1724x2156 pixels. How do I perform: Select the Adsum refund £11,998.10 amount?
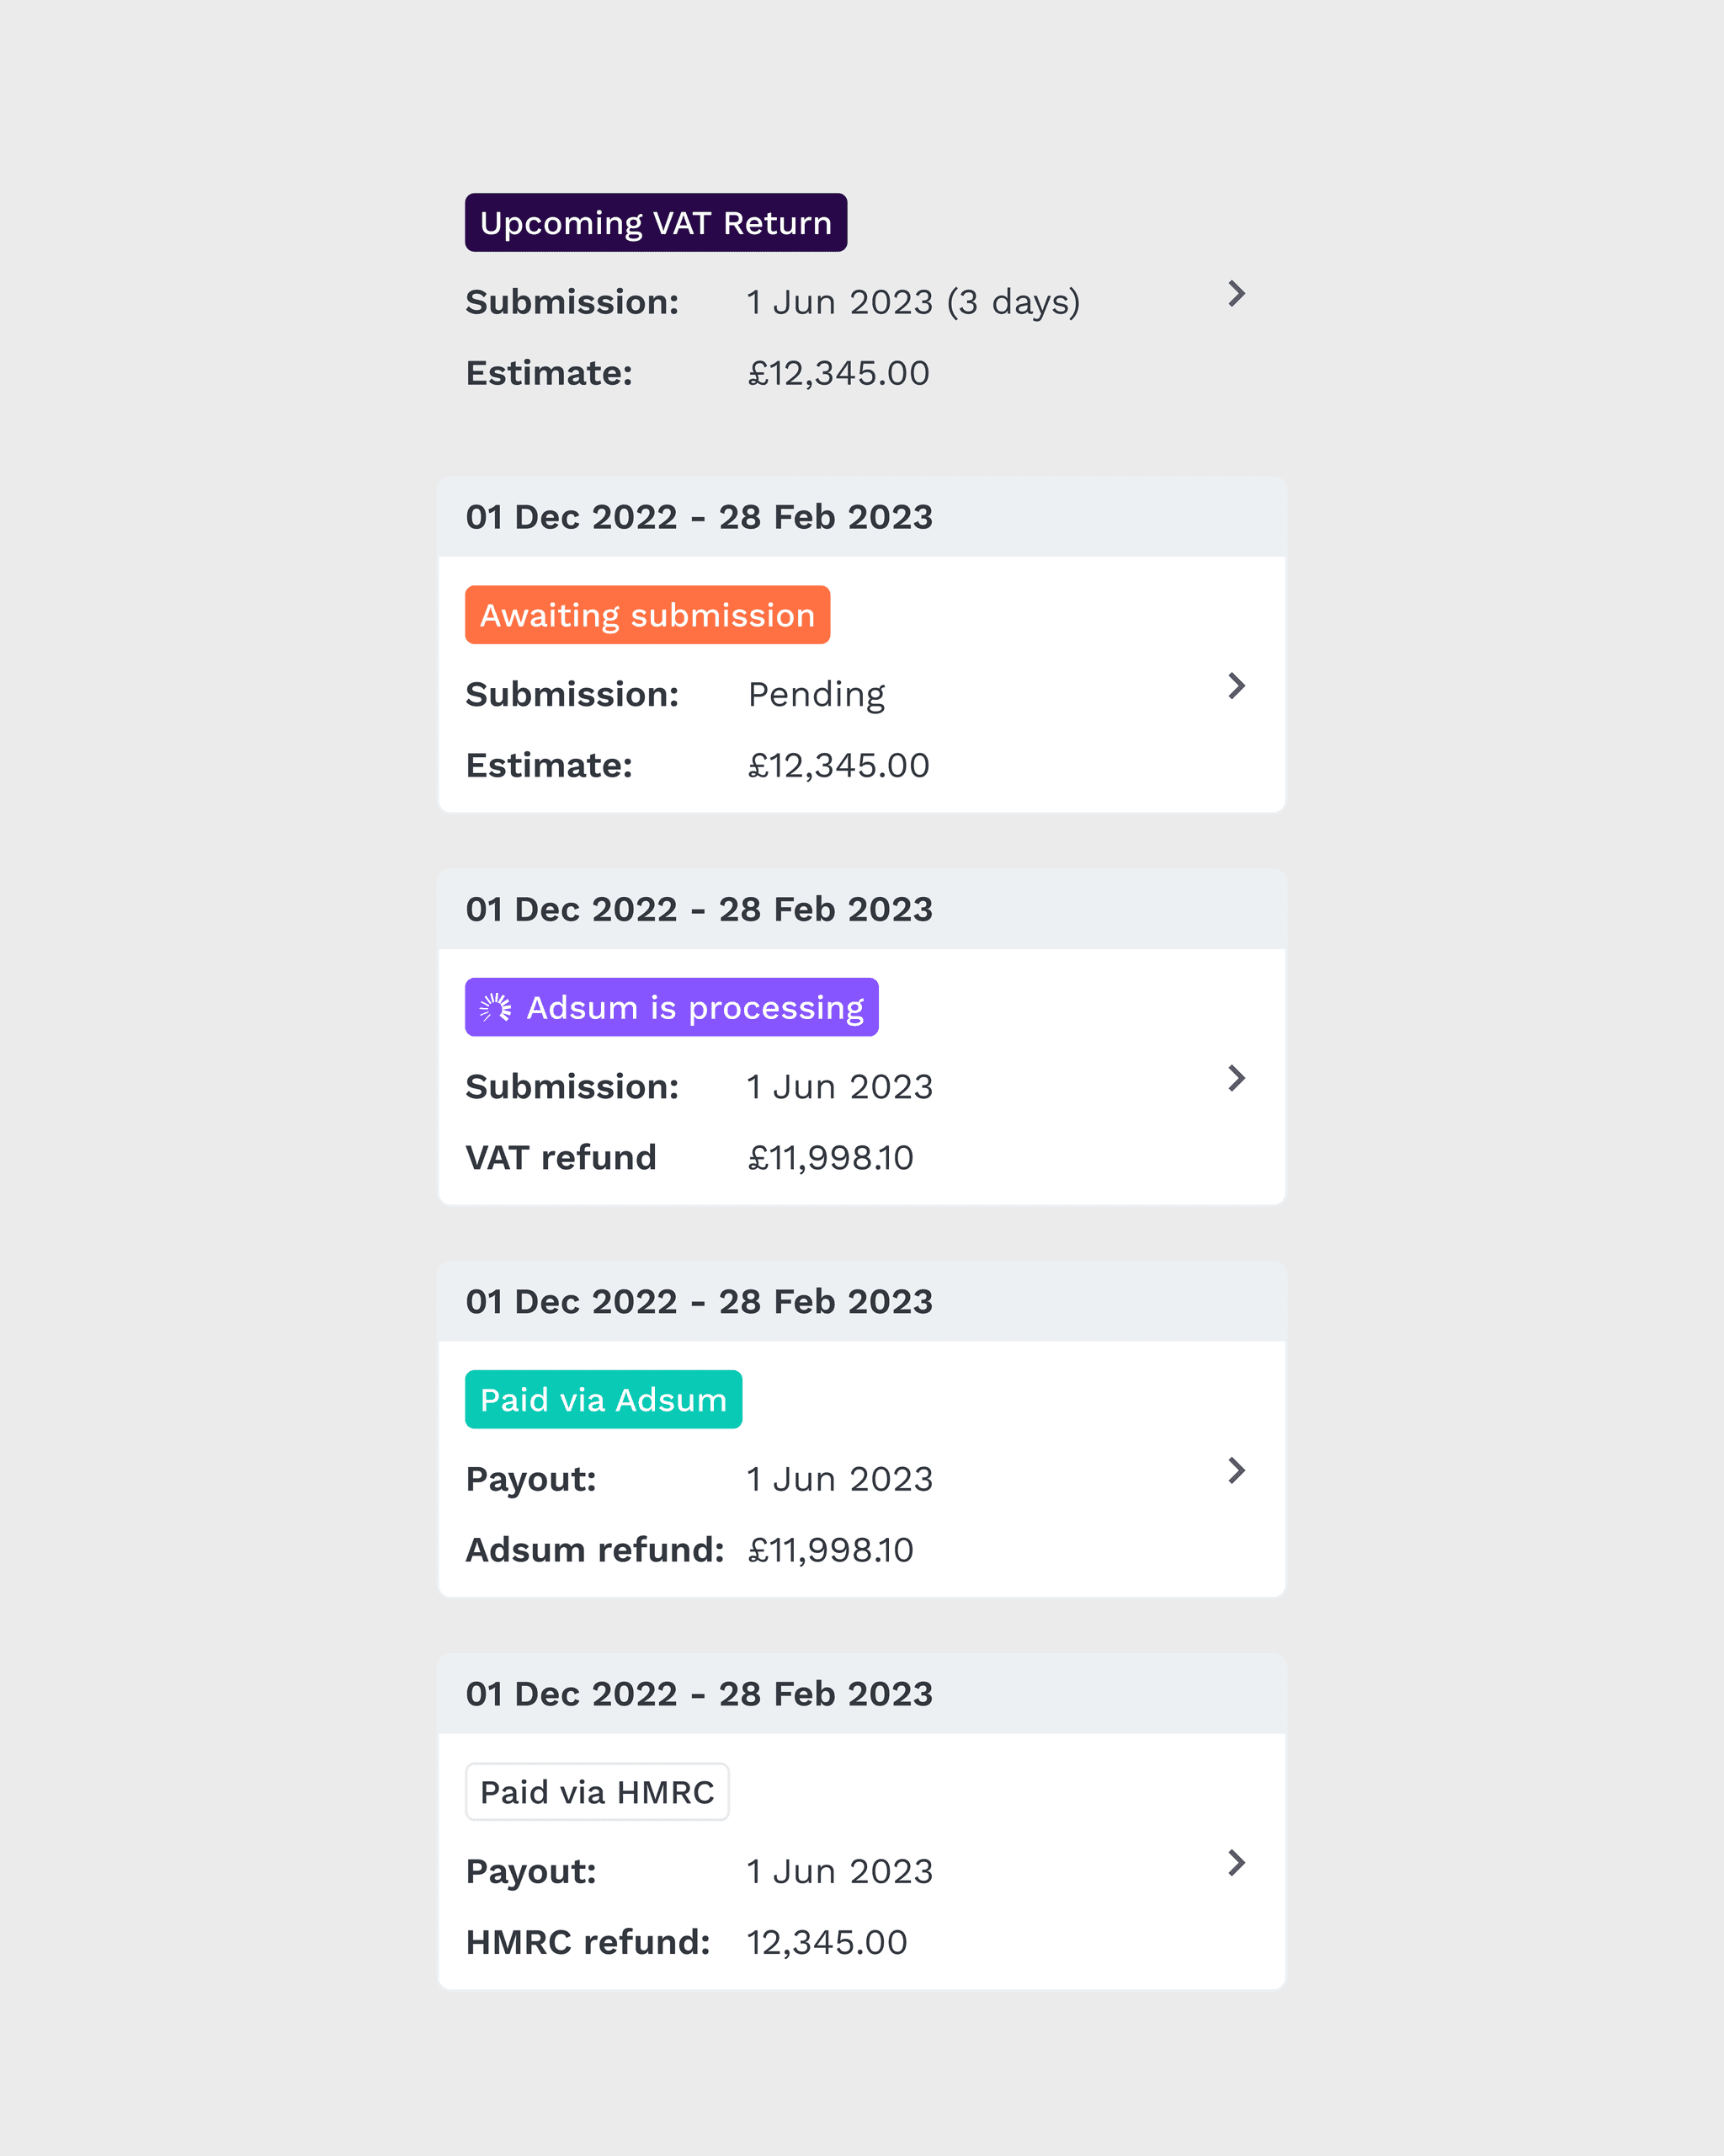pos(829,1550)
